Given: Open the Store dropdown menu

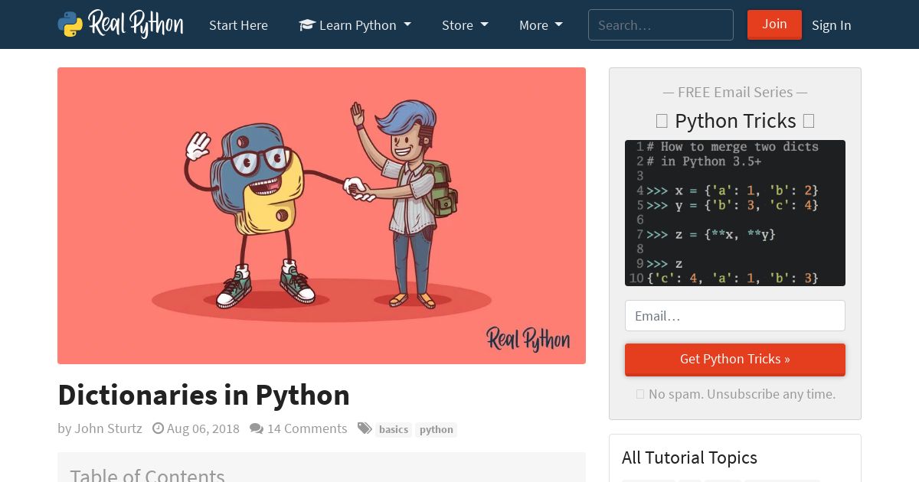Looking at the screenshot, I should (465, 25).
